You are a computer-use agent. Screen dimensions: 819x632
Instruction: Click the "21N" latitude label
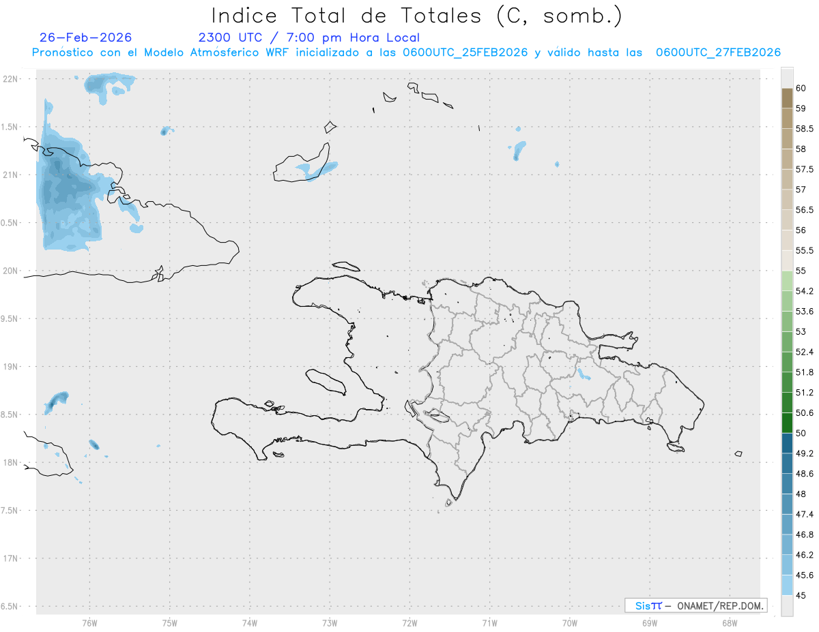click(x=10, y=175)
